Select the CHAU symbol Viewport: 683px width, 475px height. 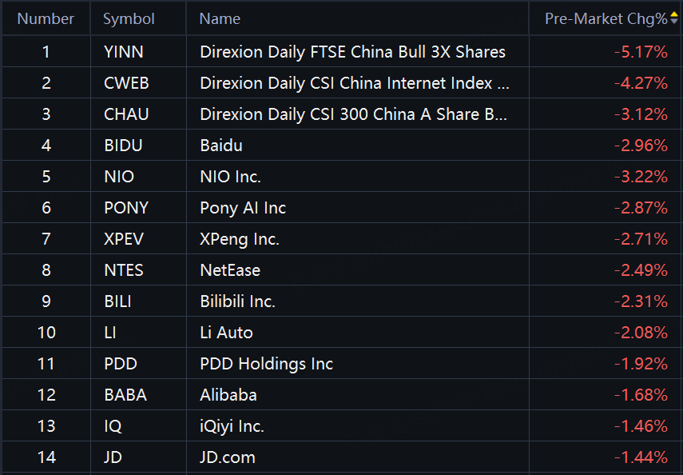pyautogui.click(x=126, y=114)
